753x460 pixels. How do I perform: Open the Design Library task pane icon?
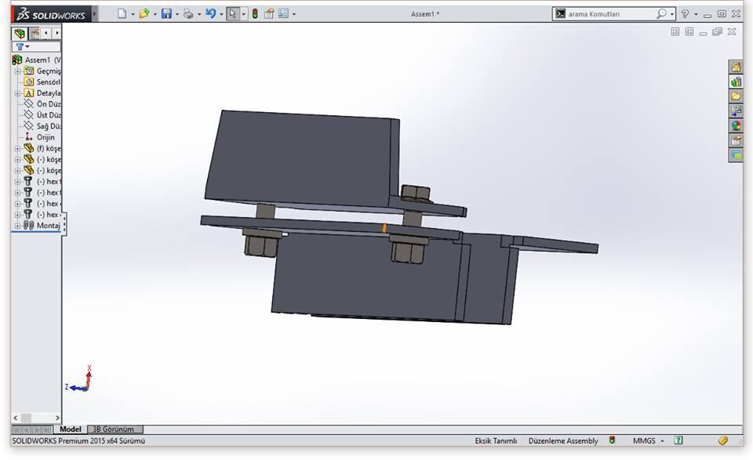click(x=736, y=81)
